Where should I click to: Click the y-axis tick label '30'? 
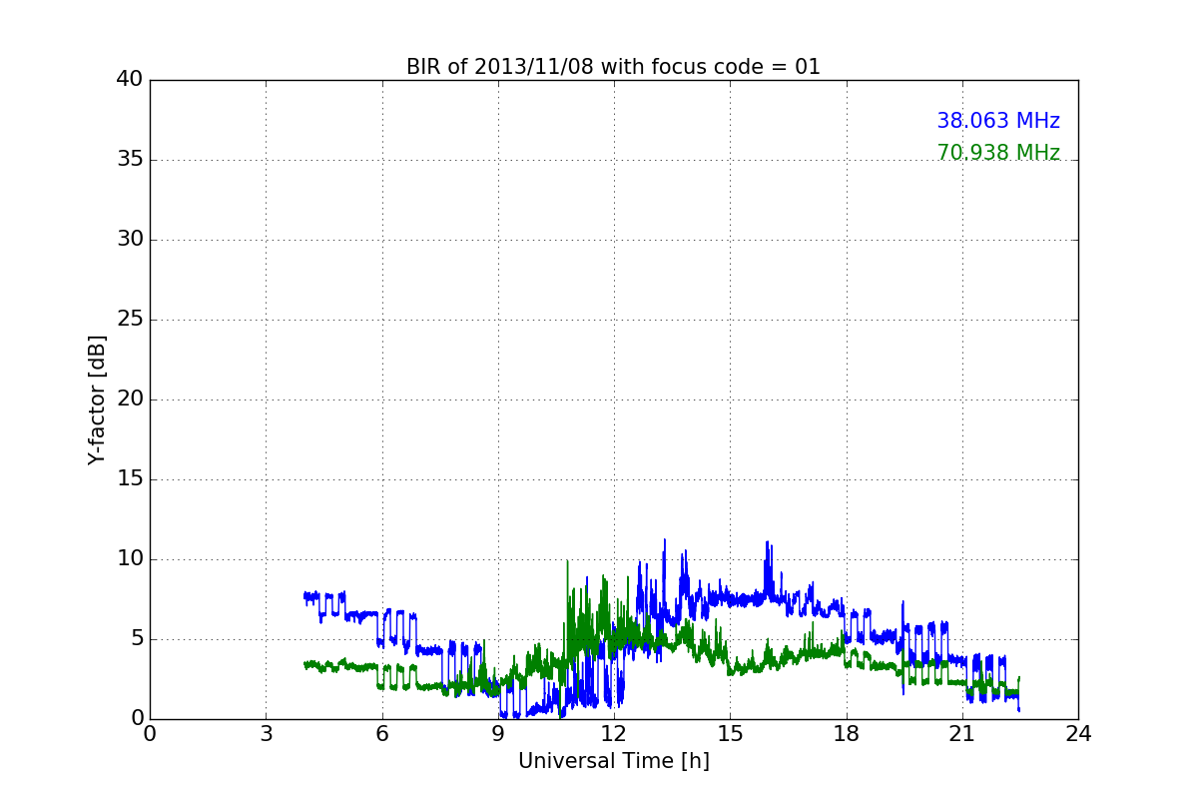coord(130,240)
